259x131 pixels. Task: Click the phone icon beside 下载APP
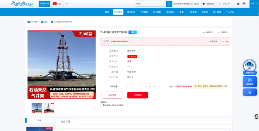[220, 4]
